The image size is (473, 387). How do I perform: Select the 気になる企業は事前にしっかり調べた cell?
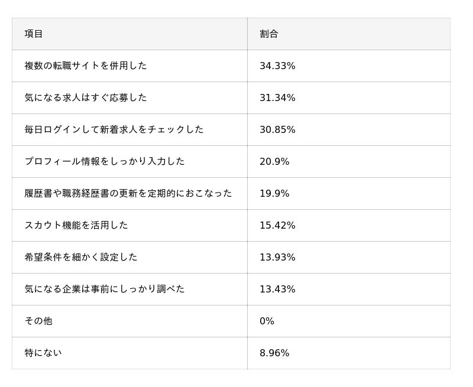pos(105,289)
